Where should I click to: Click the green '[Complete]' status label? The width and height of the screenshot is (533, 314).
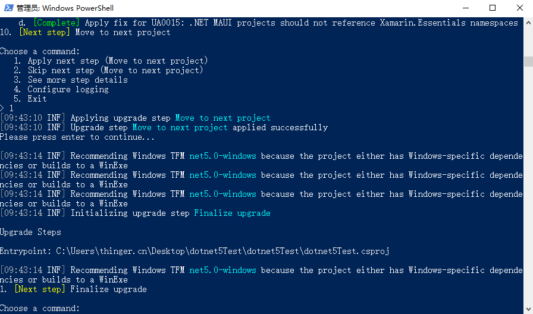(57, 23)
